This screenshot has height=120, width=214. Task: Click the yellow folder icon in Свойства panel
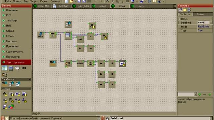[185, 10]
